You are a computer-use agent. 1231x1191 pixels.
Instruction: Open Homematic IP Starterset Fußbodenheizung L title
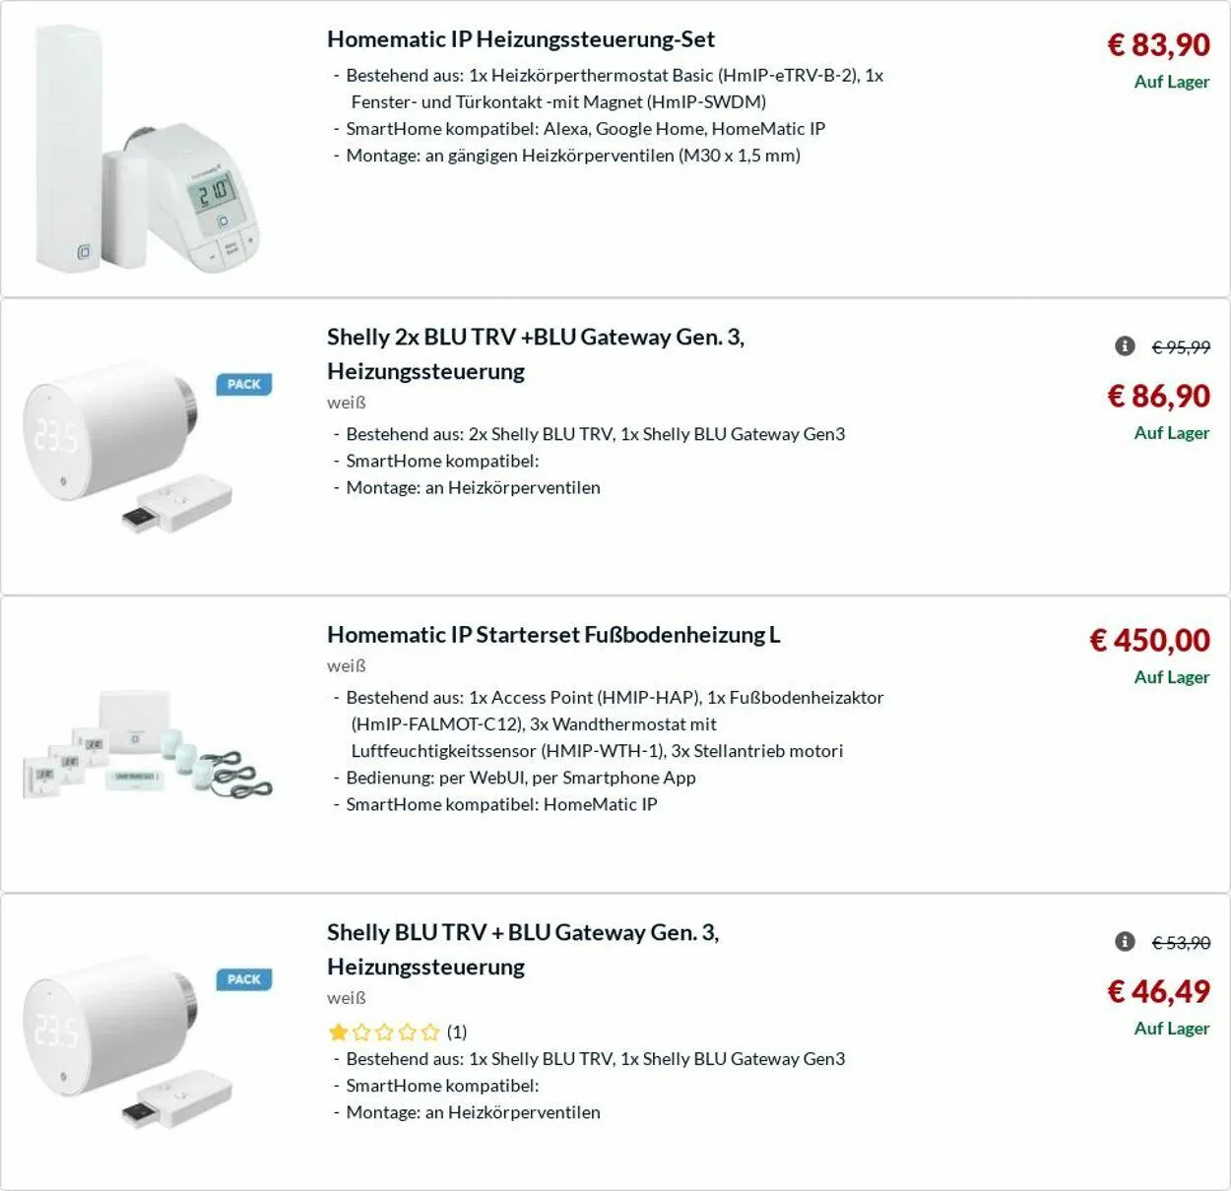tap(553, 635)
